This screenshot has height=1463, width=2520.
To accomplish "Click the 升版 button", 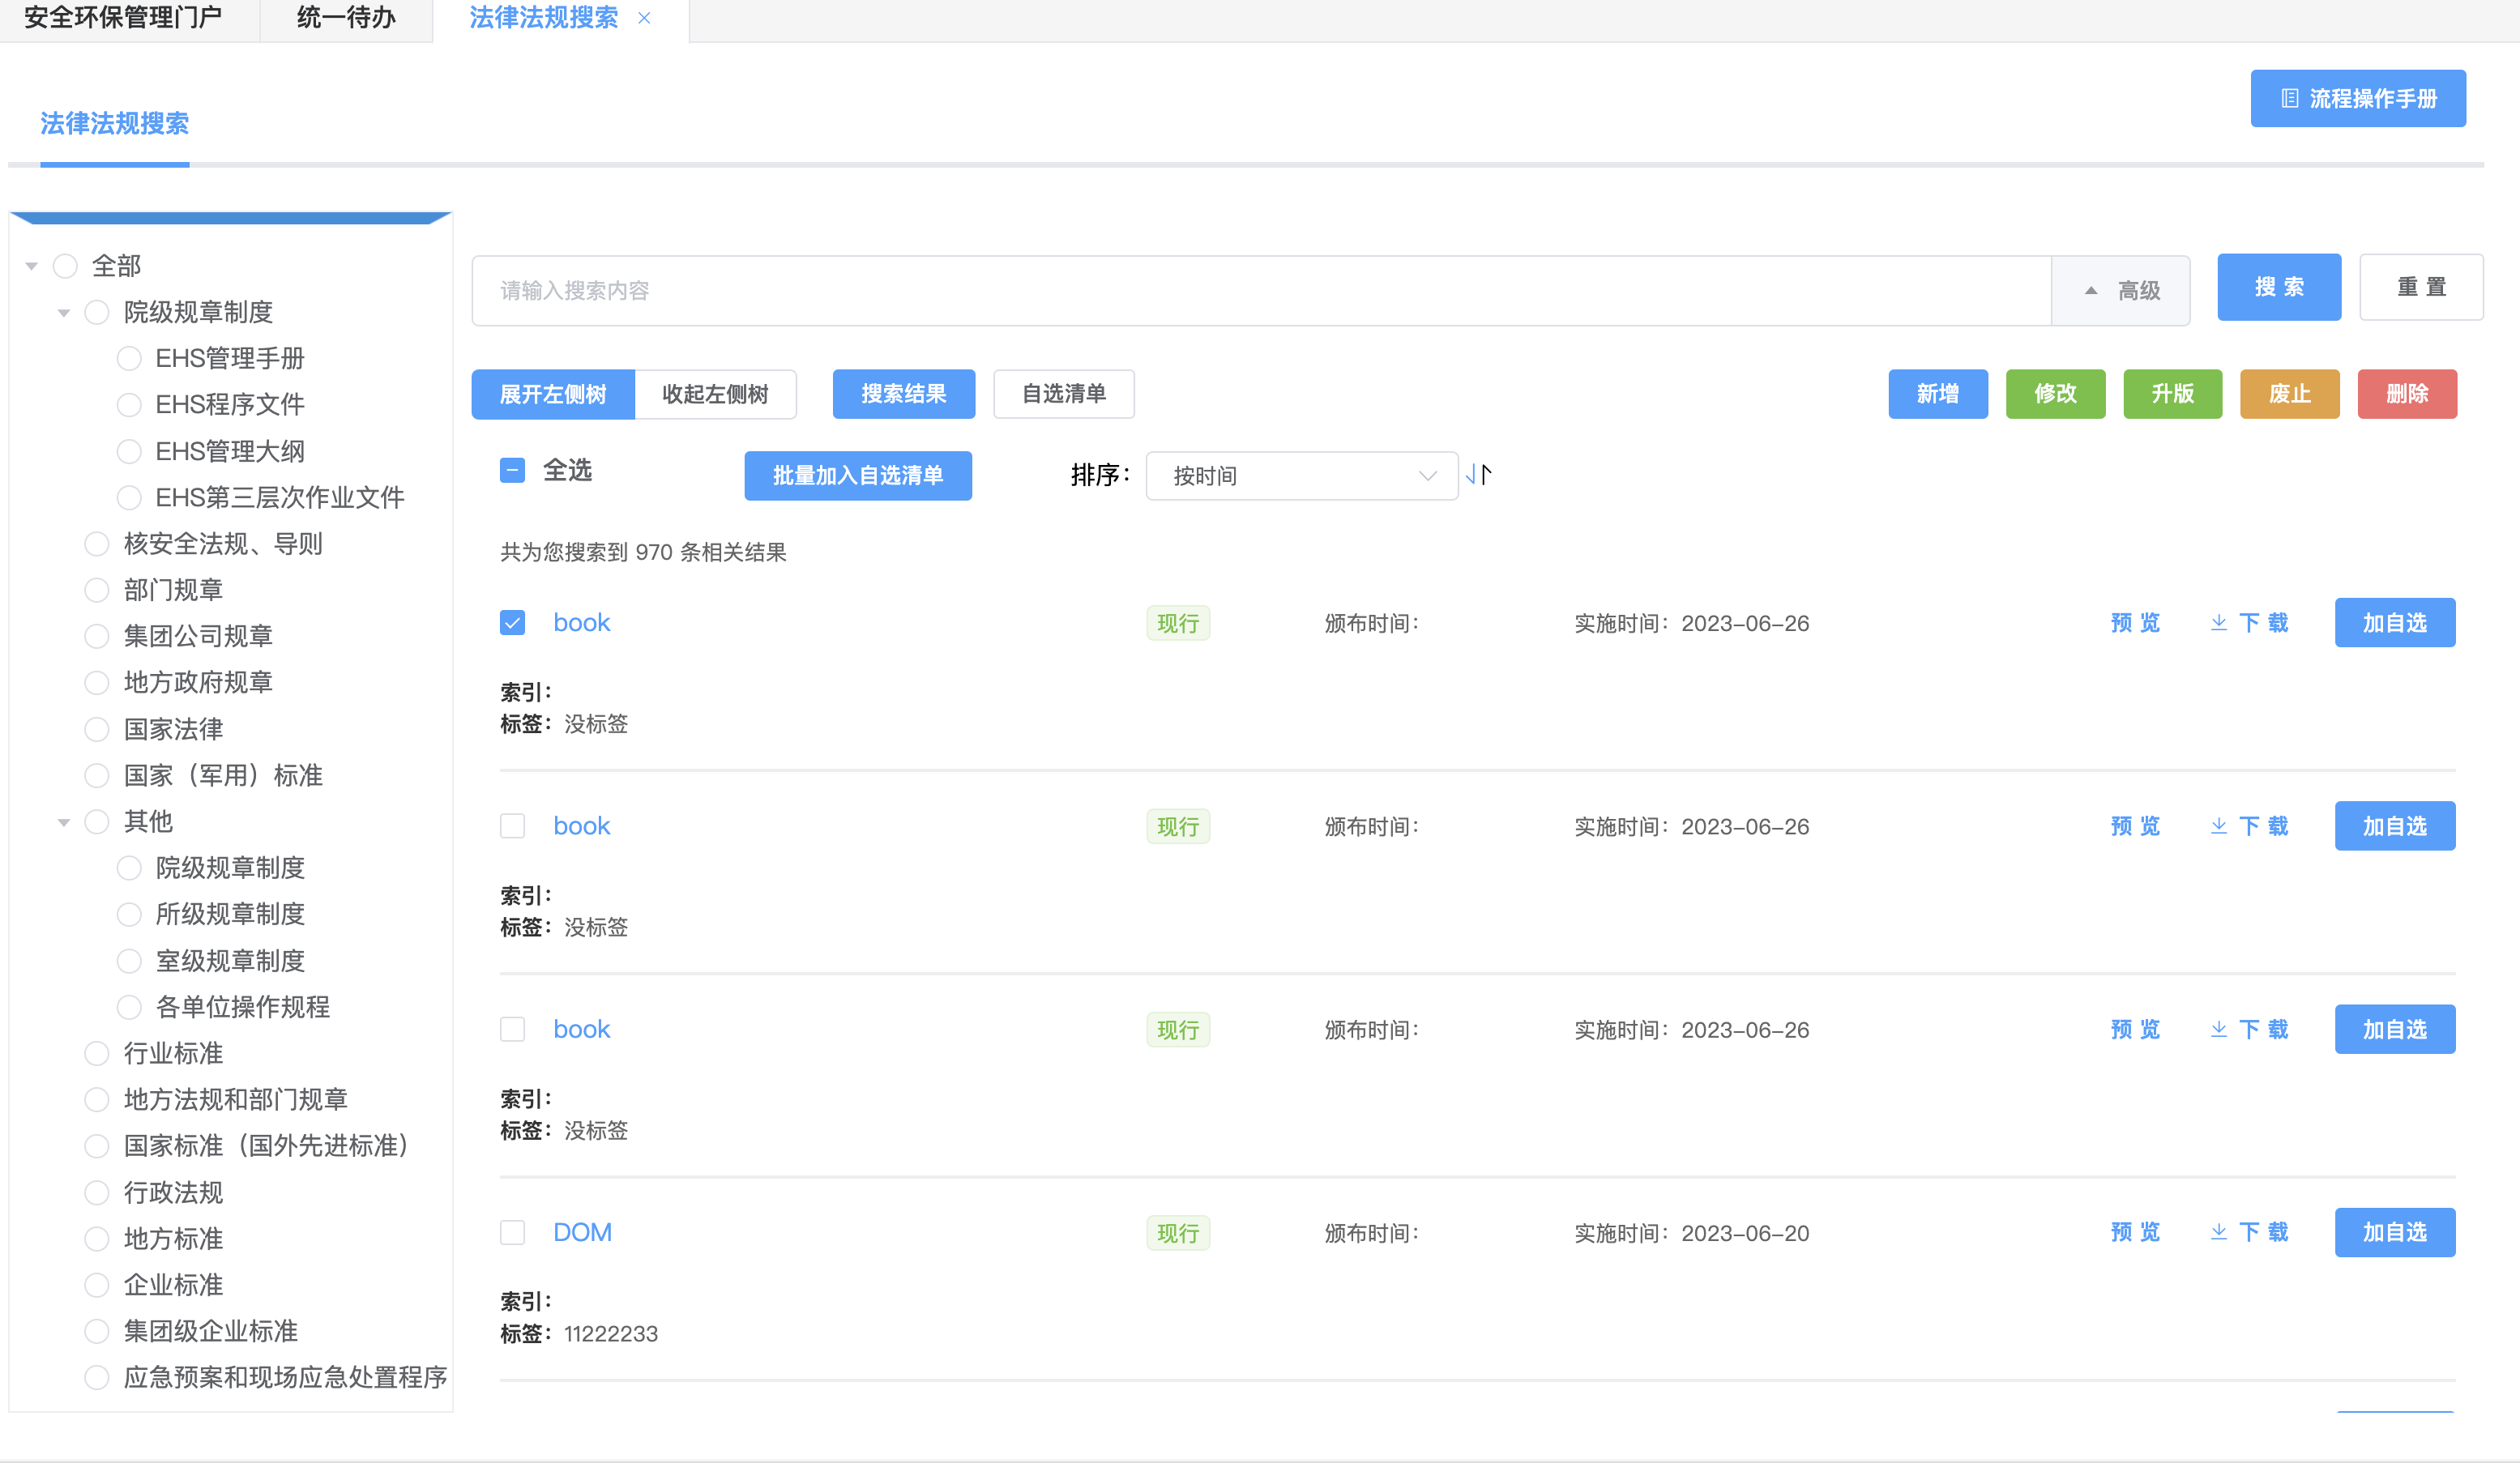I will point(2172,394).
